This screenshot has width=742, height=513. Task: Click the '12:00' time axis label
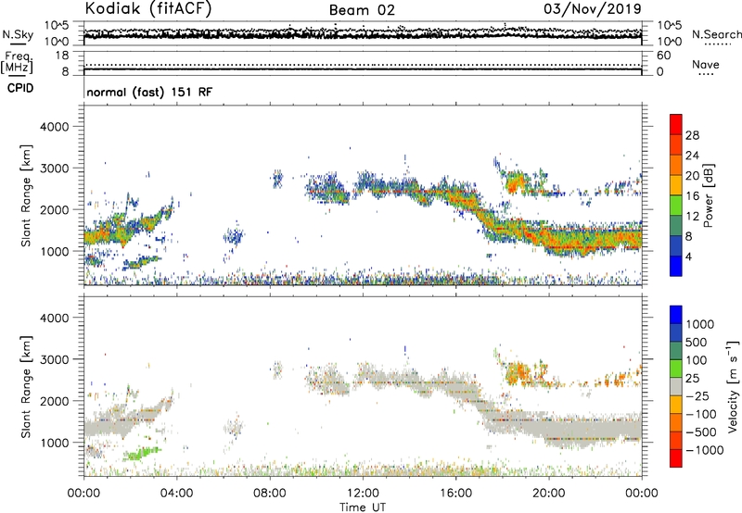[363, 494]
